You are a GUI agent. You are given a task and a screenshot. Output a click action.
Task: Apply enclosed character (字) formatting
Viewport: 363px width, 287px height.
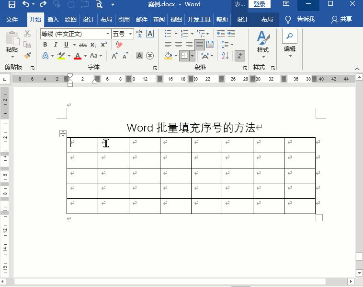[x=150, y=56]
